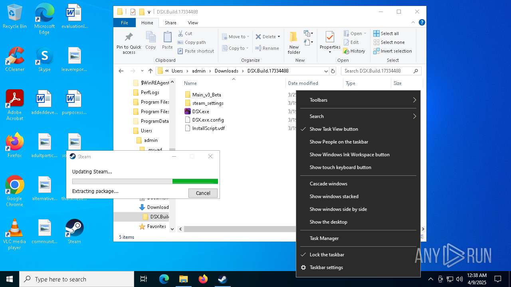Go back in Explorer navigation
Viewport: 511px width, 287px height.
121,71
